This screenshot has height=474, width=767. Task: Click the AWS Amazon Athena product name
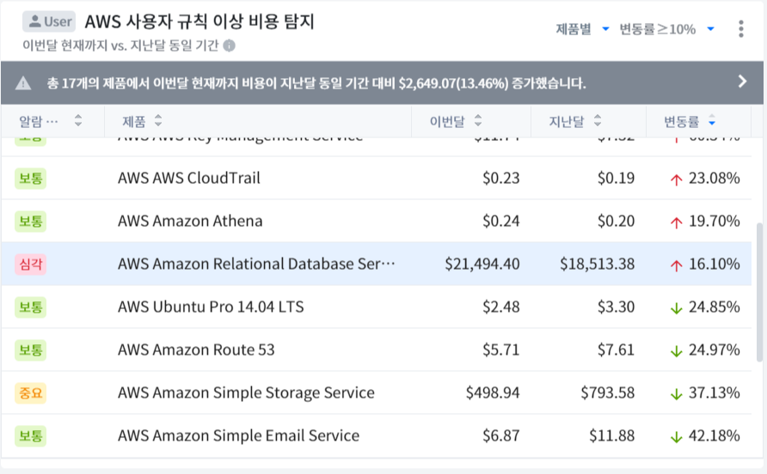coord(190,222)
